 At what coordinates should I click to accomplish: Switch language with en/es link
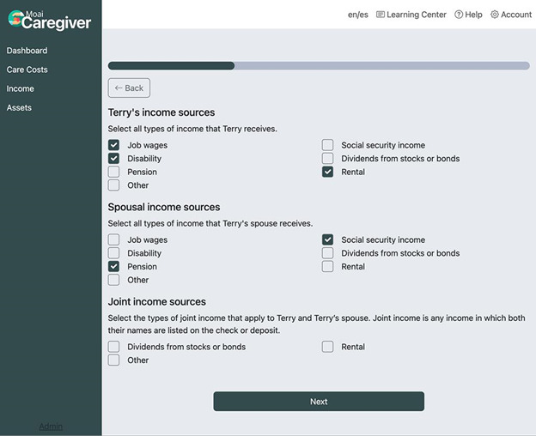coord(357,15)
